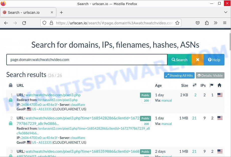This screenshot has height=157, width=231.
Task: Click the green lock icon of result 2
Action: 11,123
